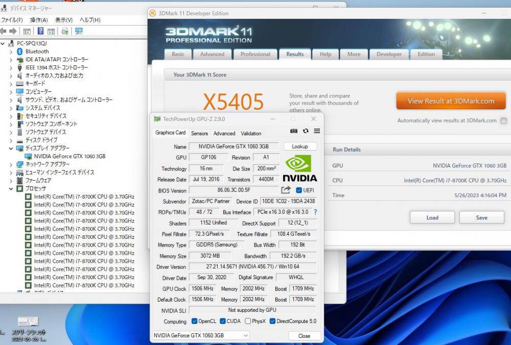The height and width of the screenshot is (345, 511).
Task: Click the ファームウェア category icon
Action: pos(20,180)
